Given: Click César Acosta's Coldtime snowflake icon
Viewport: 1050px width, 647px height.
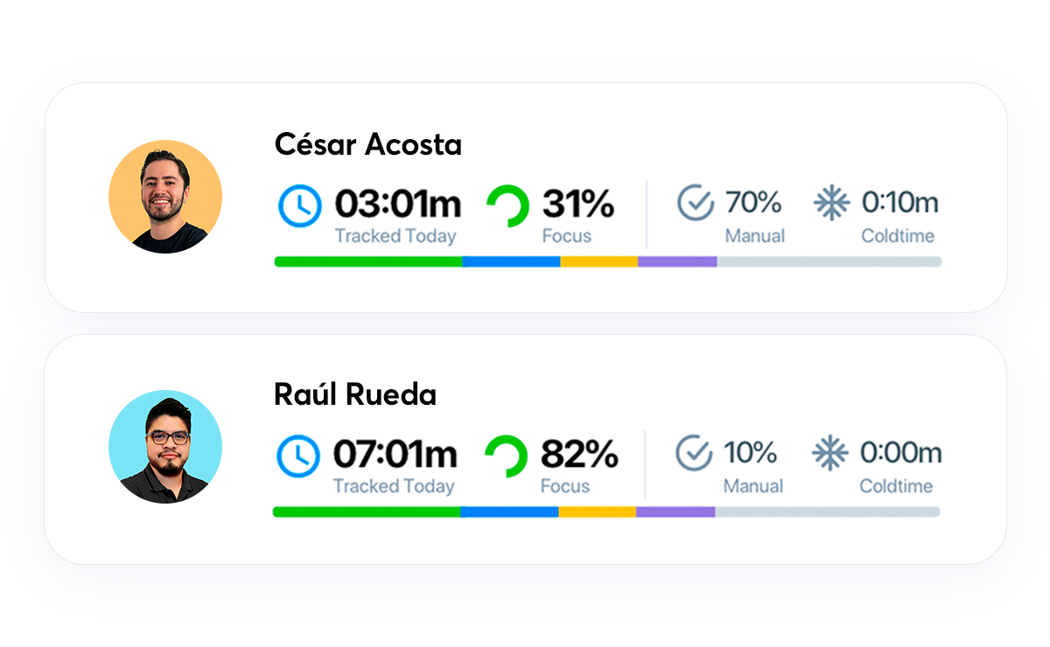Looking at the screenshot, I should tap(831, 203).
